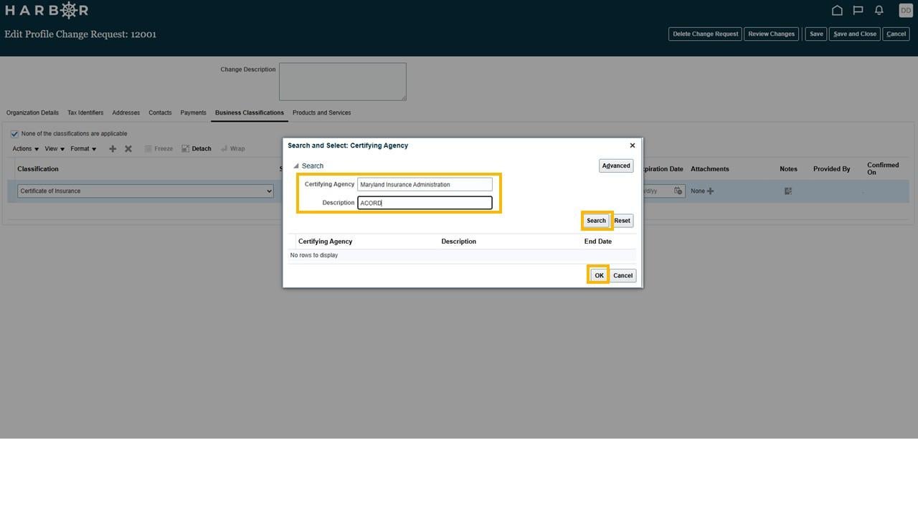Click the Confirmed On column header

click(883, 169)
